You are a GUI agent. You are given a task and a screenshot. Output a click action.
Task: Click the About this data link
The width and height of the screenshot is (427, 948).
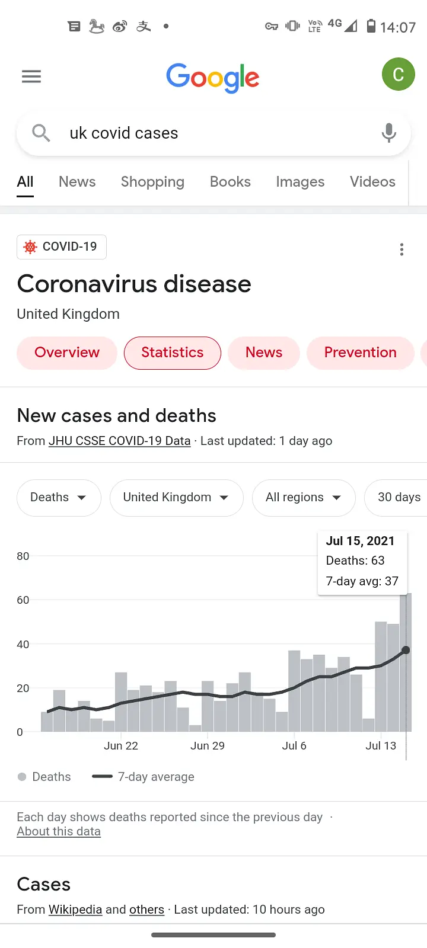(x=59, y=831)
